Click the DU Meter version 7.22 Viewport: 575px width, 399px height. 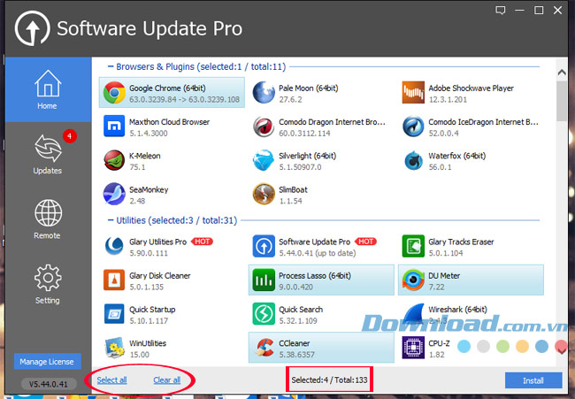(436, 288)
